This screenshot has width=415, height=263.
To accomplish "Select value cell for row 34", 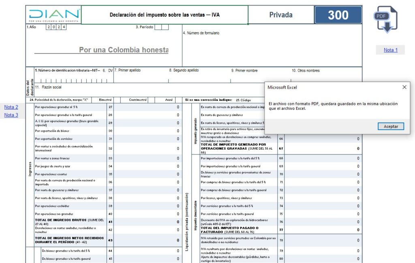I will [x=147, y=166].
